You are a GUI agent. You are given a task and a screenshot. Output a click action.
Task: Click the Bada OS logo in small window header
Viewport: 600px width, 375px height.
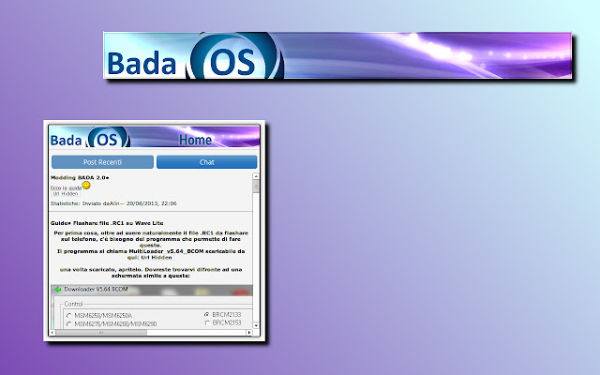coord(90,138)
